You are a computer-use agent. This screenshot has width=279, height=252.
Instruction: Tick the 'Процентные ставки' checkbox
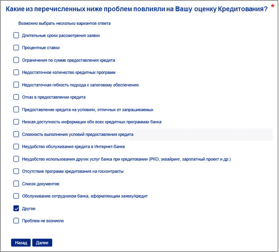[x=16, y=48]
